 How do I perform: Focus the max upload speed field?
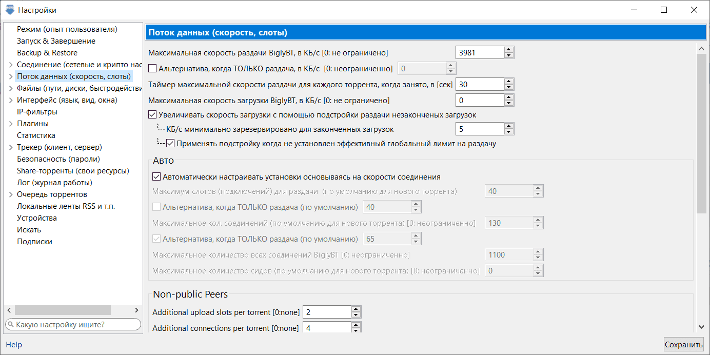[479, 52]
